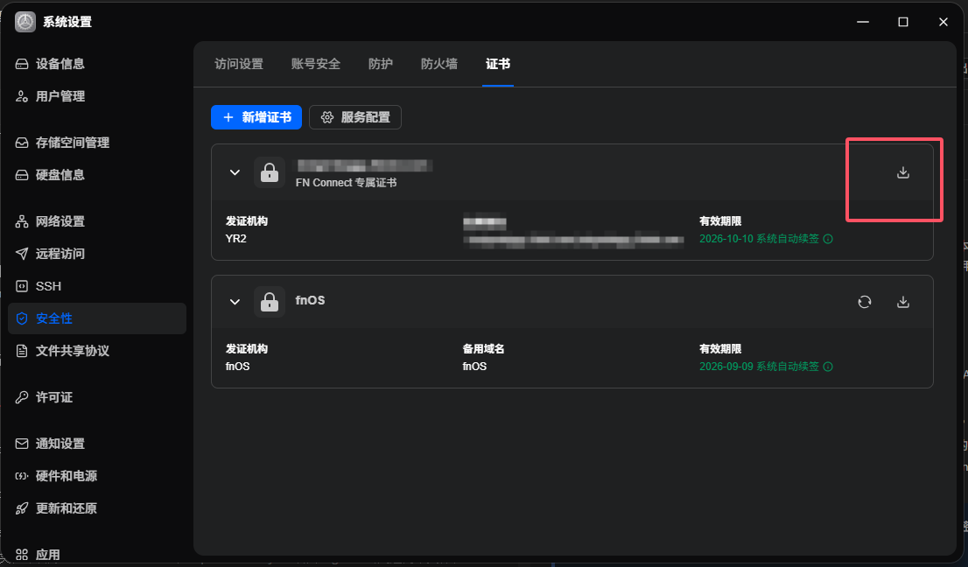Open 硬盘信息 in the sidebar
Viewport: 968px width, 567px height.
pos(97,175)
